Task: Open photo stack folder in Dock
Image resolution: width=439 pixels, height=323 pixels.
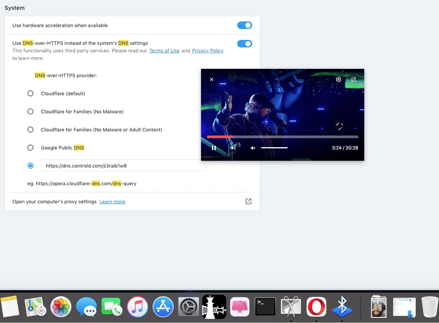Action: [x=378, y=307]
